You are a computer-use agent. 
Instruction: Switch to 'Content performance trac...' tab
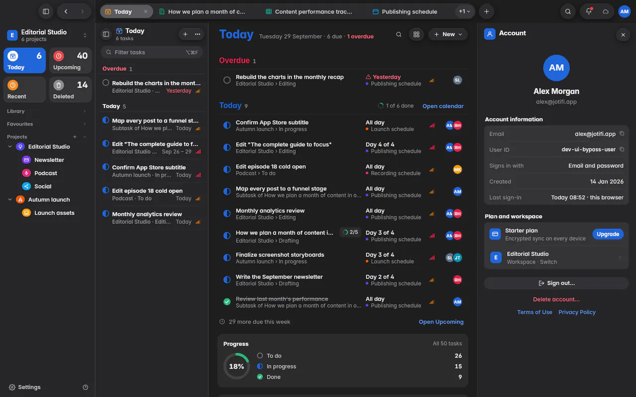pyautogui.click(x=309, y=11)
